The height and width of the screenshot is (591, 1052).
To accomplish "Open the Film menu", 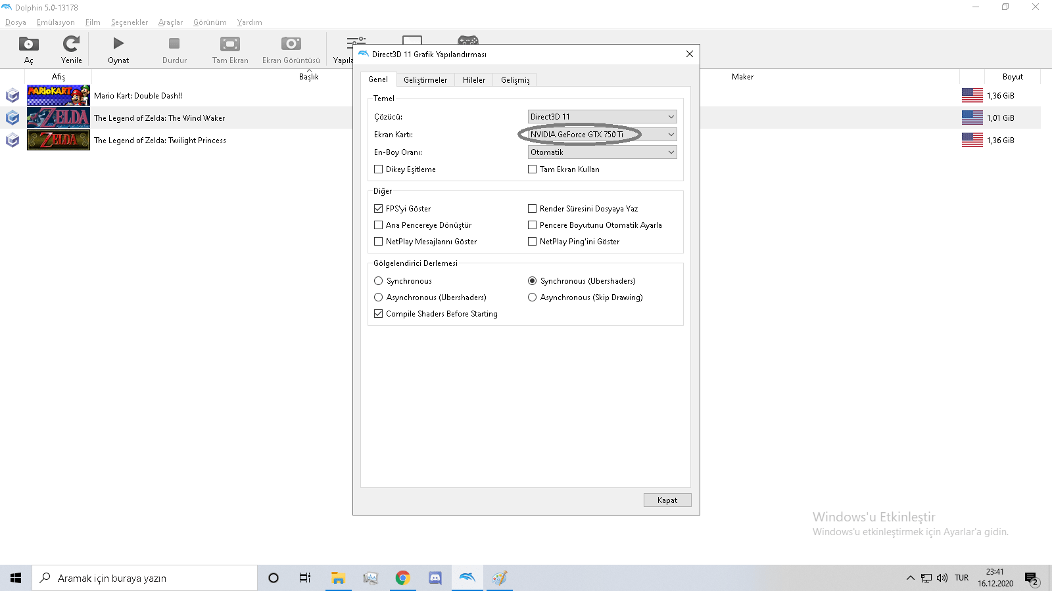I will pos(93,22).
